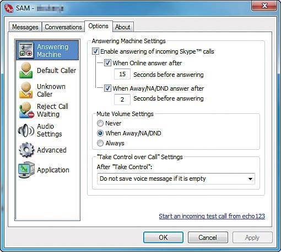Screen dimensions: 281x252
Task: Click the online seconds field showing 15
Action: [122, 74]
